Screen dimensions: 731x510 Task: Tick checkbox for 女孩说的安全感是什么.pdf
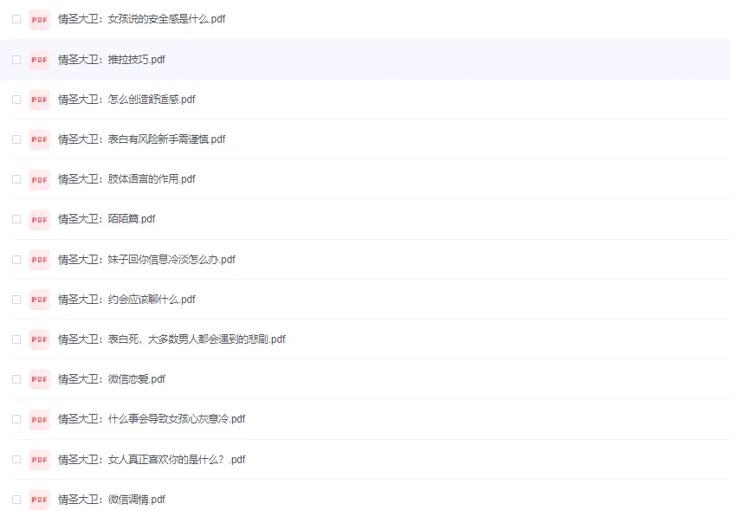pos(16,19)
